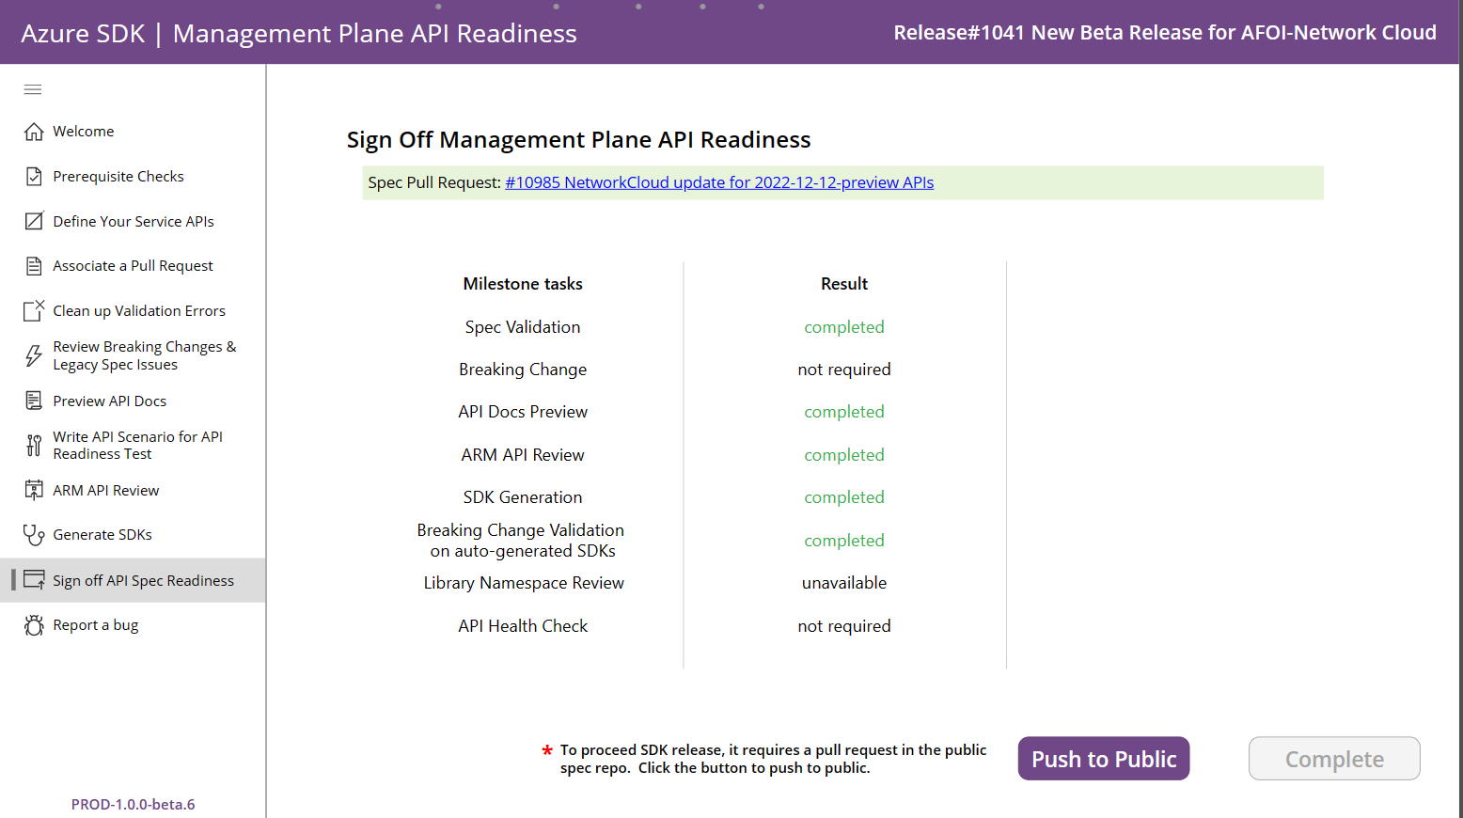The image size is (1463, 818).
Task: Click the Push to Public button
Action: pyautogui.click(x=1103, y=758)
